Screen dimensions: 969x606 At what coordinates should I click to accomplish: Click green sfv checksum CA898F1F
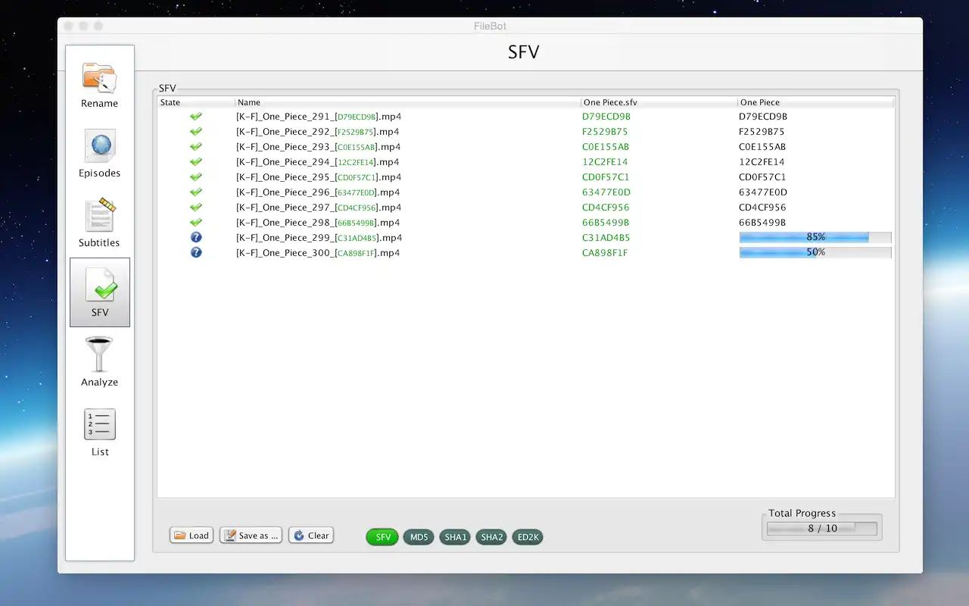point(605,253)
